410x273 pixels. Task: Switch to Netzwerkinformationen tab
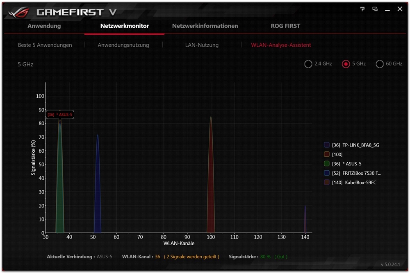click(205, 26)
